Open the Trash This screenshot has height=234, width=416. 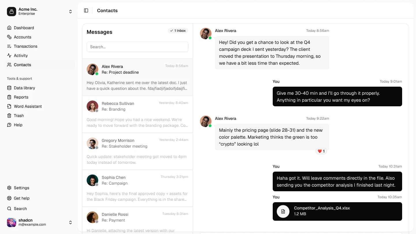click(x=19, y=116)
